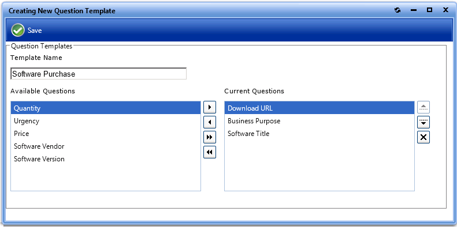This screenshot has width=457, height=227.
Task: Maximize the Question Template window
Action: click(x=429, y=10)
